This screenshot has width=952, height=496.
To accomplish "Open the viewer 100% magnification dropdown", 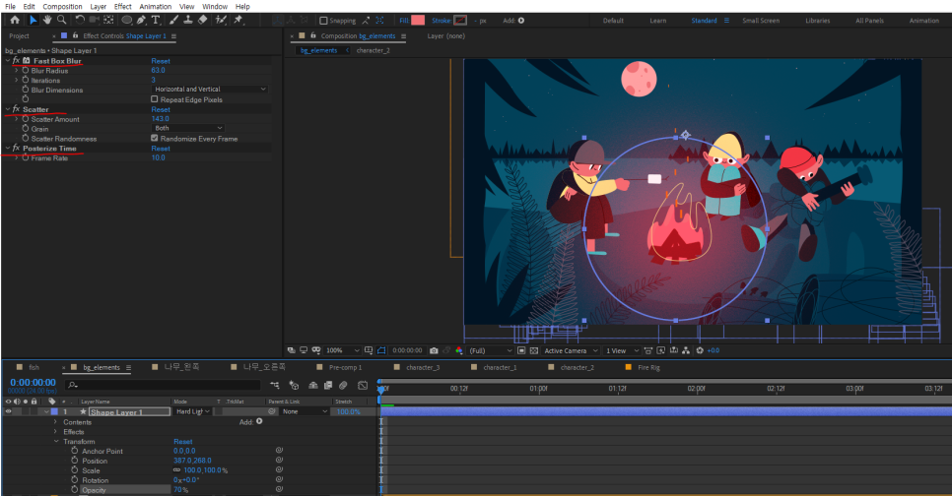I will (x=343, y=350).
